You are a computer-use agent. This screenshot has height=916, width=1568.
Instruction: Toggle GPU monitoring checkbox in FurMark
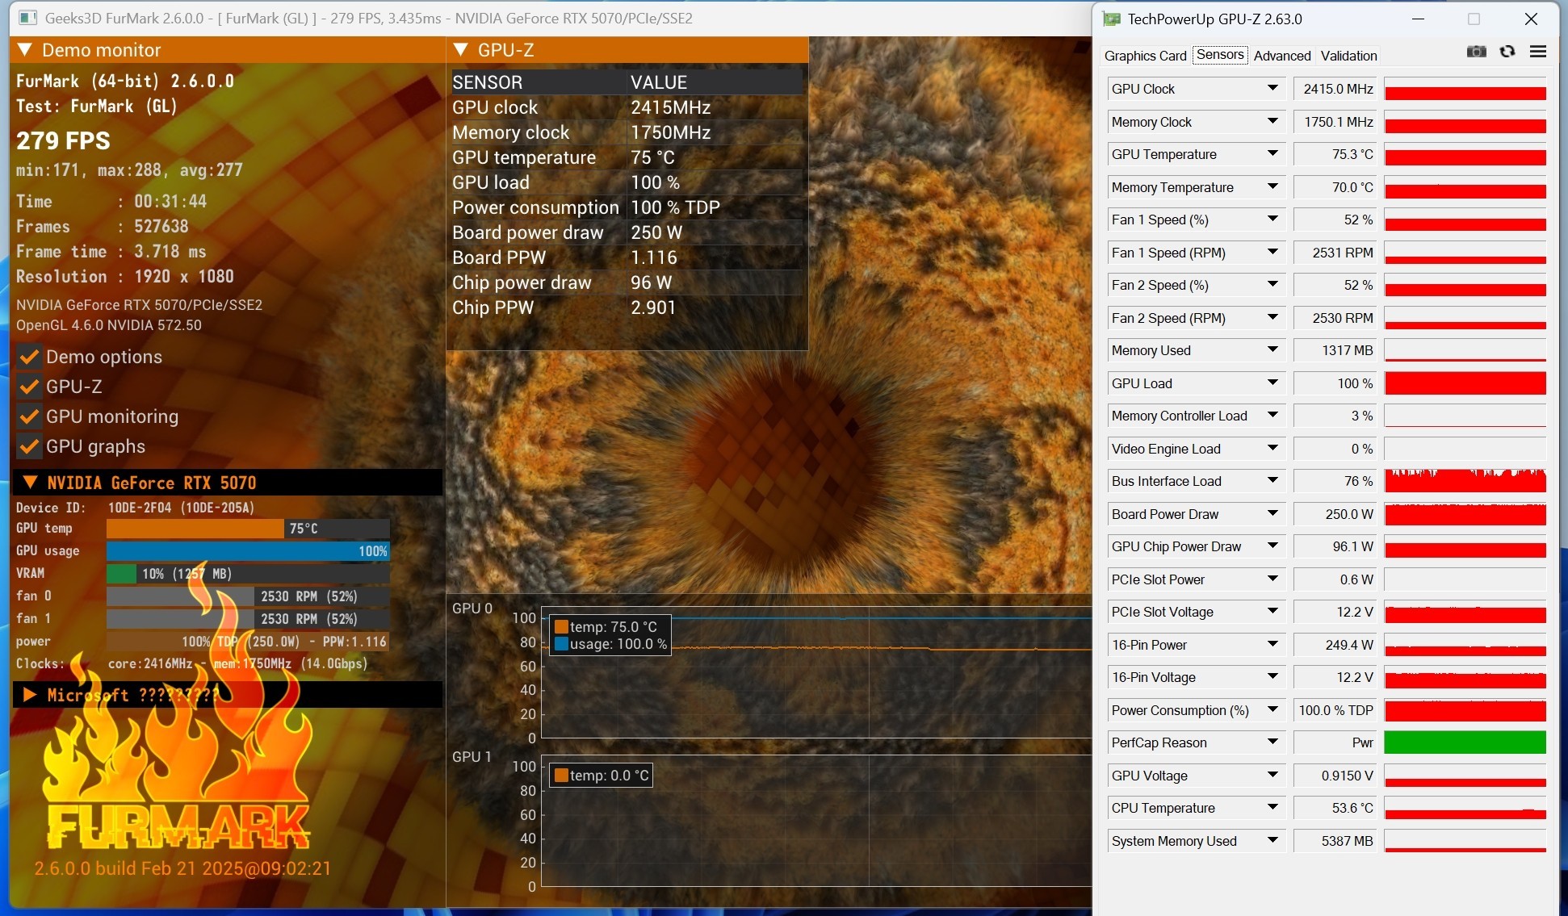[x=29, y=416]
